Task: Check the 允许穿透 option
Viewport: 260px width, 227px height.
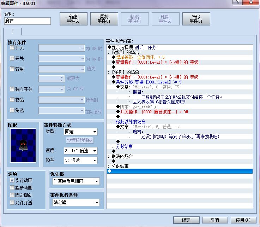Action: pyautogui.click(x=12, y=202)
